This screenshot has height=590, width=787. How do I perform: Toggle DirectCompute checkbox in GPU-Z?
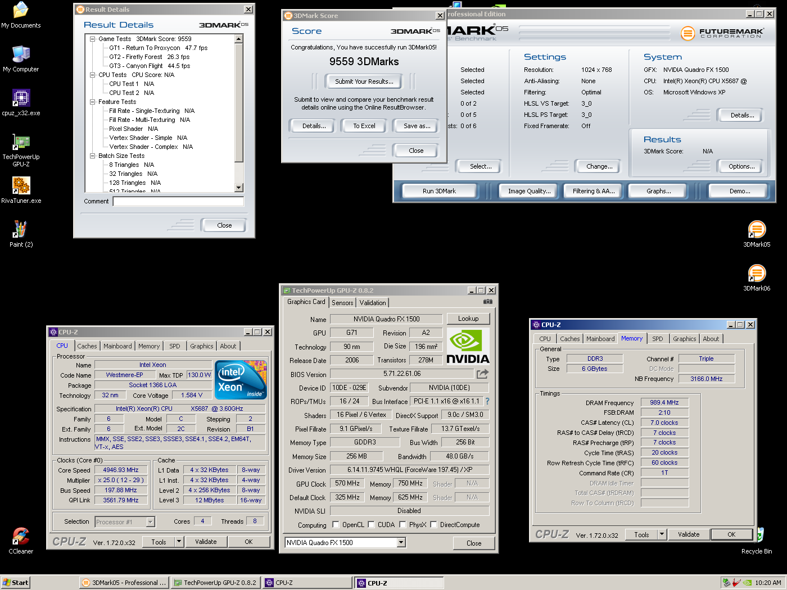(433, 525)
